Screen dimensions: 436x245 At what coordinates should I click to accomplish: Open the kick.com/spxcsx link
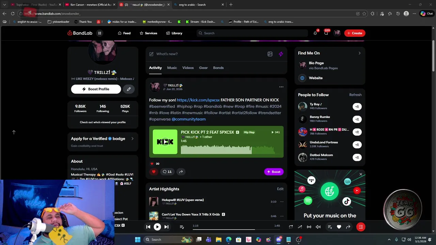[198, 100]
